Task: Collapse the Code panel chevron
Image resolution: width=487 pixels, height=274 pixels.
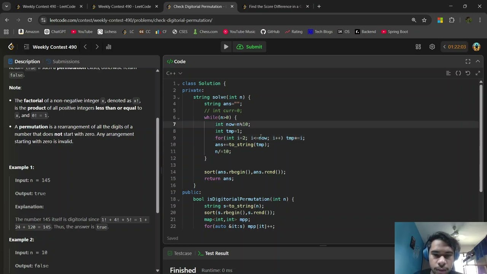Action: pyautogui.click(x=478, y=61)
